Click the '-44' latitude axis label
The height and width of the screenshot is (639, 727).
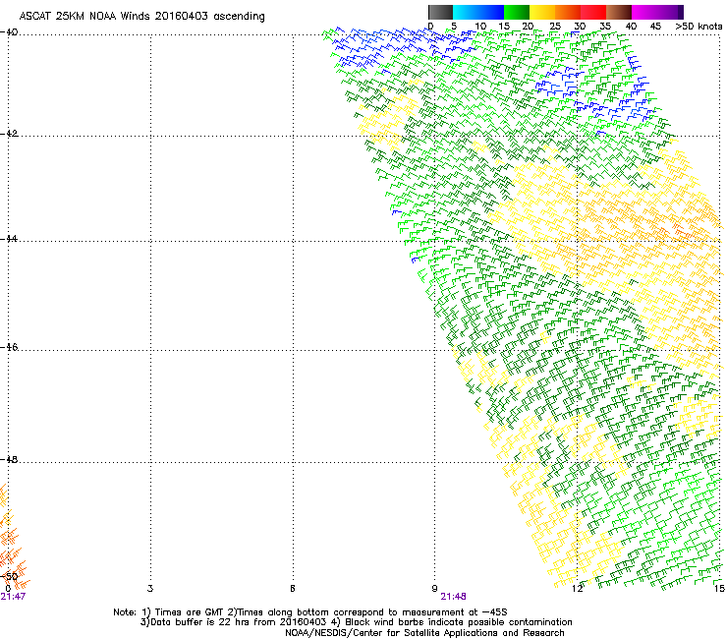pyautogui.click(x=9, y=239)
